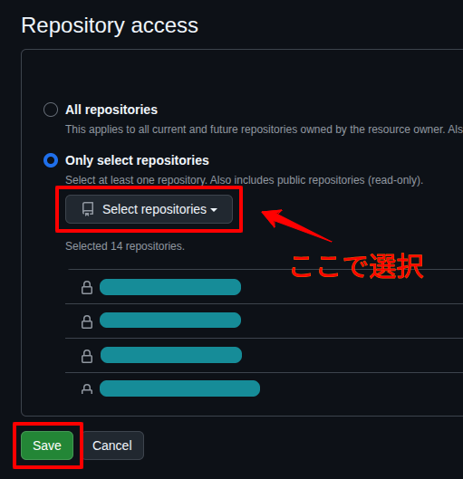Click the Repository access heading
This screenshot has height=479, width=463.
click(x=110, y=25)
